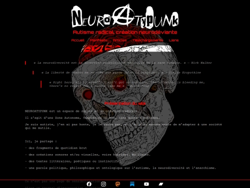Open the YouTube channel icon

click(x=146, y=184)
